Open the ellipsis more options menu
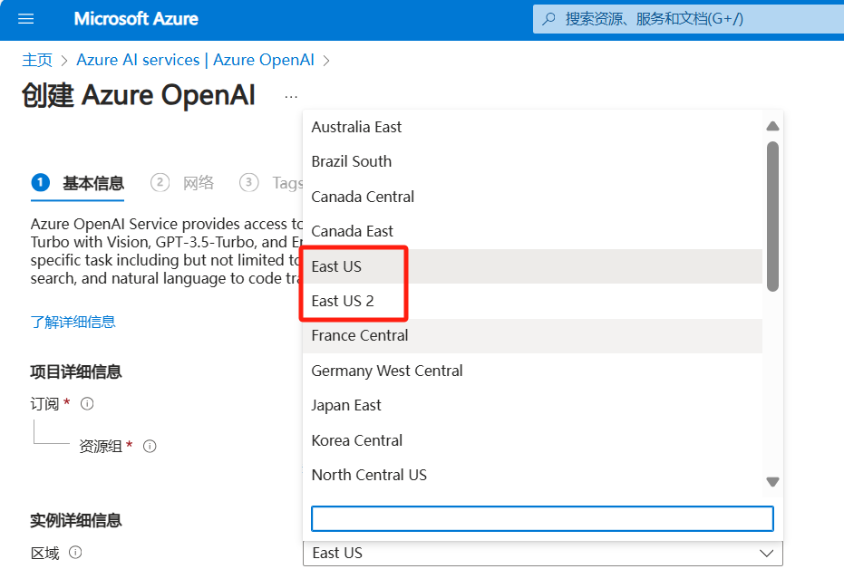This screenshot has height=569, width=844. (x=290, y=96)
